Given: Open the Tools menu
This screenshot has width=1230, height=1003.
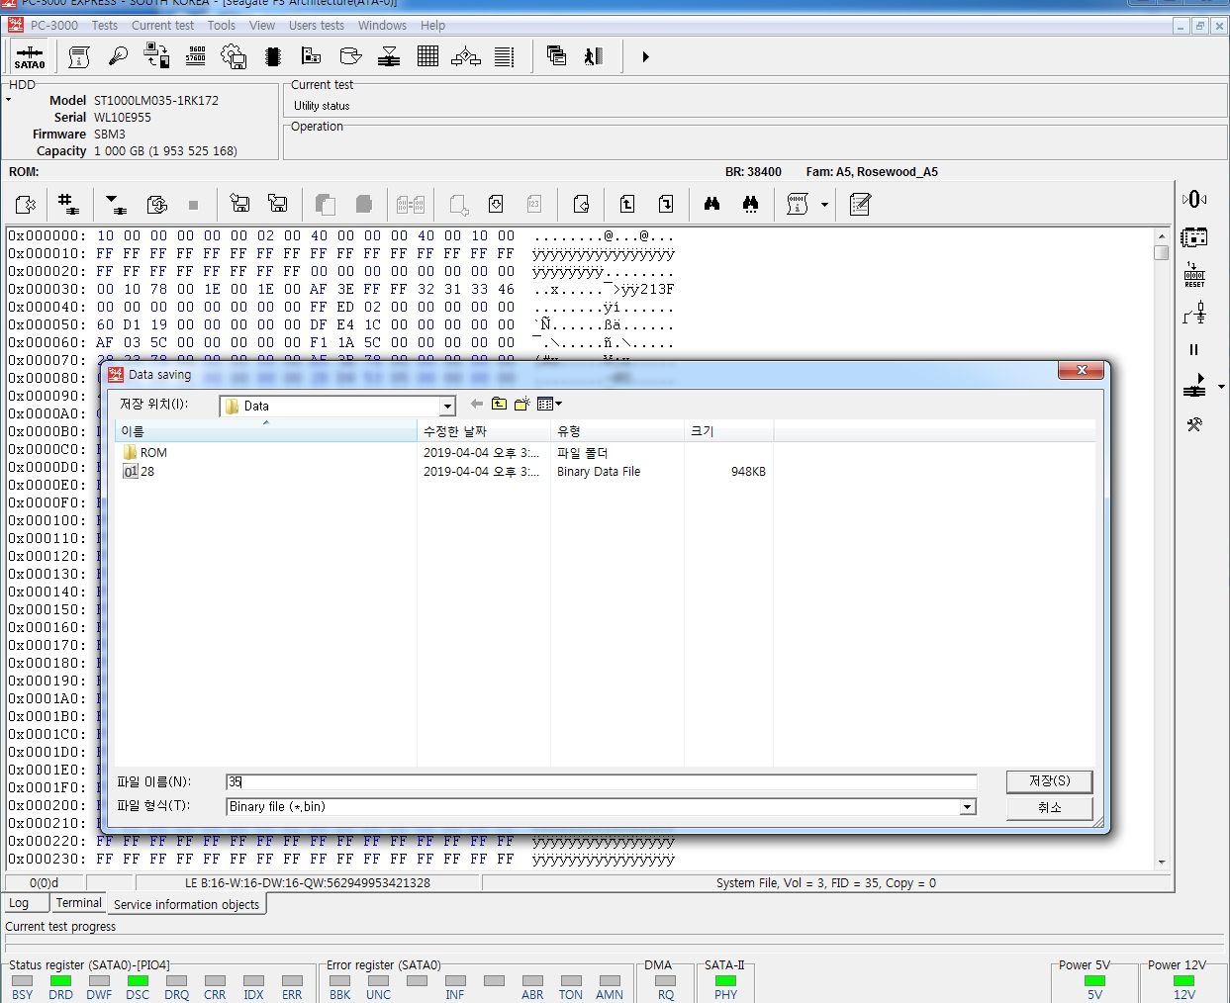Looking at the screenshot, I should [222, 26].
